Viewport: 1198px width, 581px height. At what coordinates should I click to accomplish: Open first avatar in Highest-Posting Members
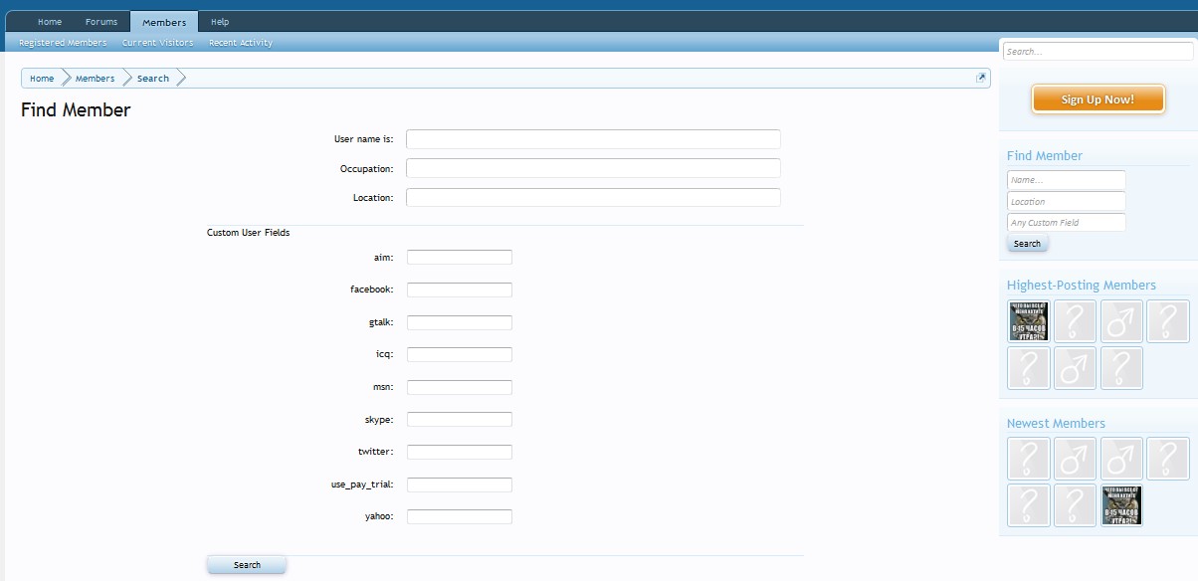pos(1029,321)
